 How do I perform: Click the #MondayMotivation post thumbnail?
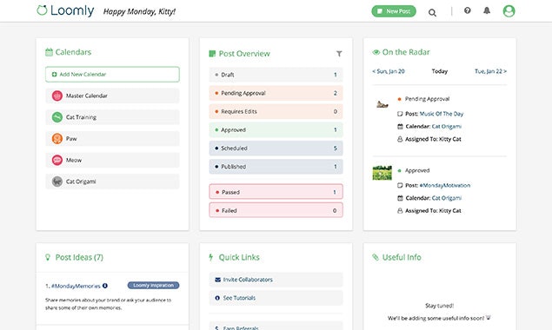tap(382, 173)
